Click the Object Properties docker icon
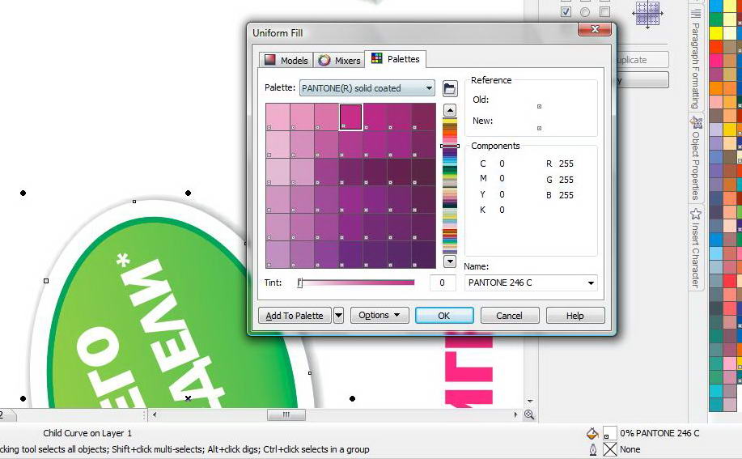 click(x=696, y=122)
